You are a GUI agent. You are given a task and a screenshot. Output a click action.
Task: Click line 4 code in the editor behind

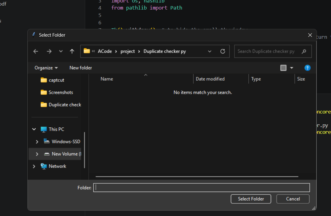point(147,8)
